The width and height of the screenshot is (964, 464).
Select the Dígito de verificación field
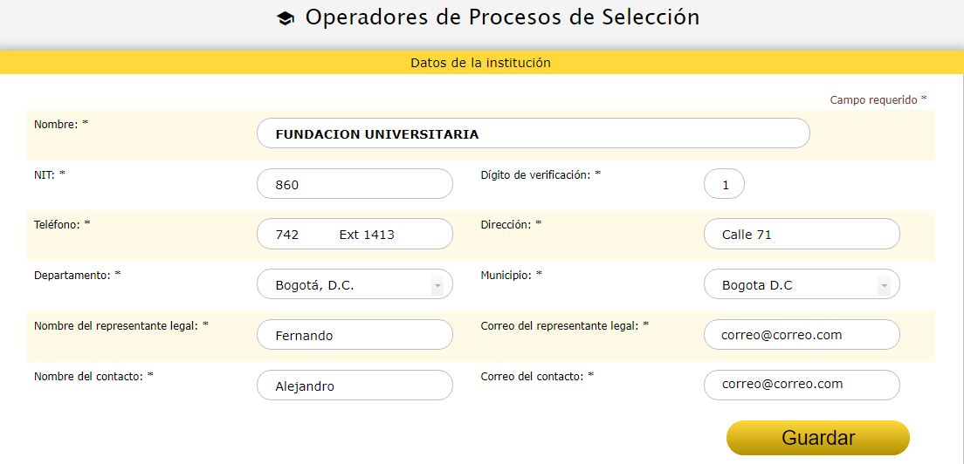coord(724,184)
